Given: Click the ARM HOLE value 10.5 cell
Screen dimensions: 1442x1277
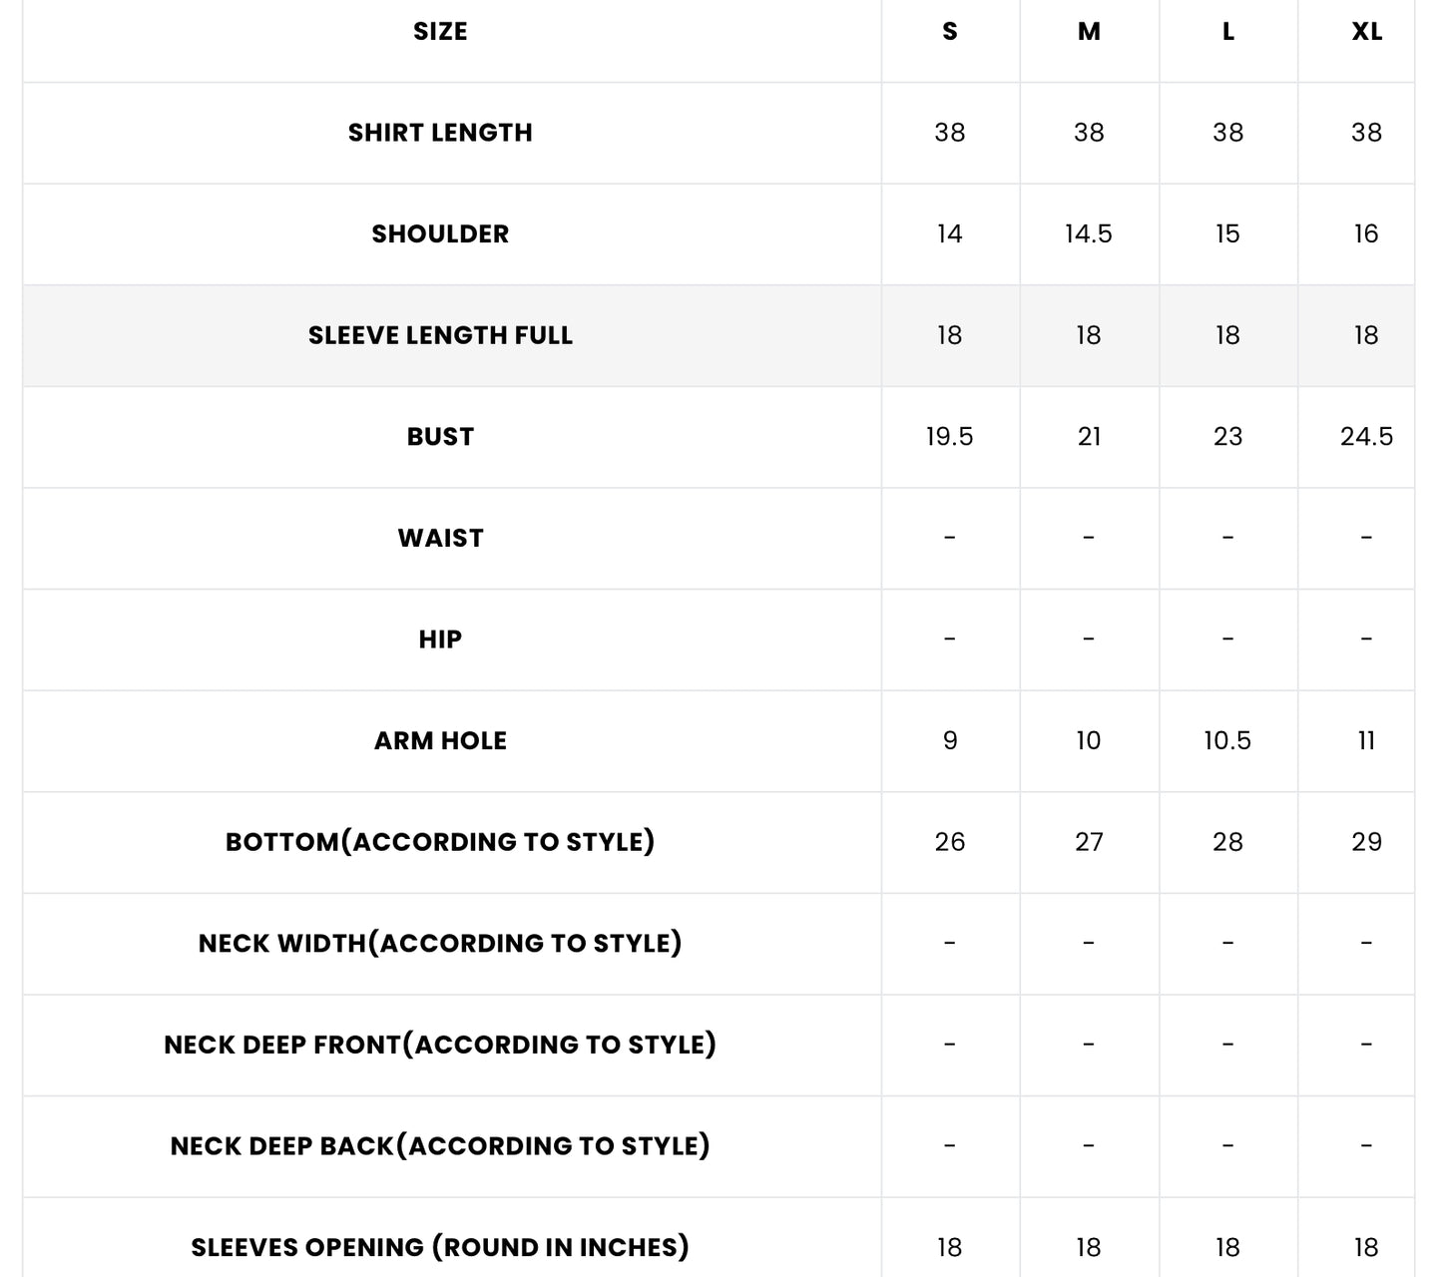Looking at the screenshot, I should [x=1227, y=741].
